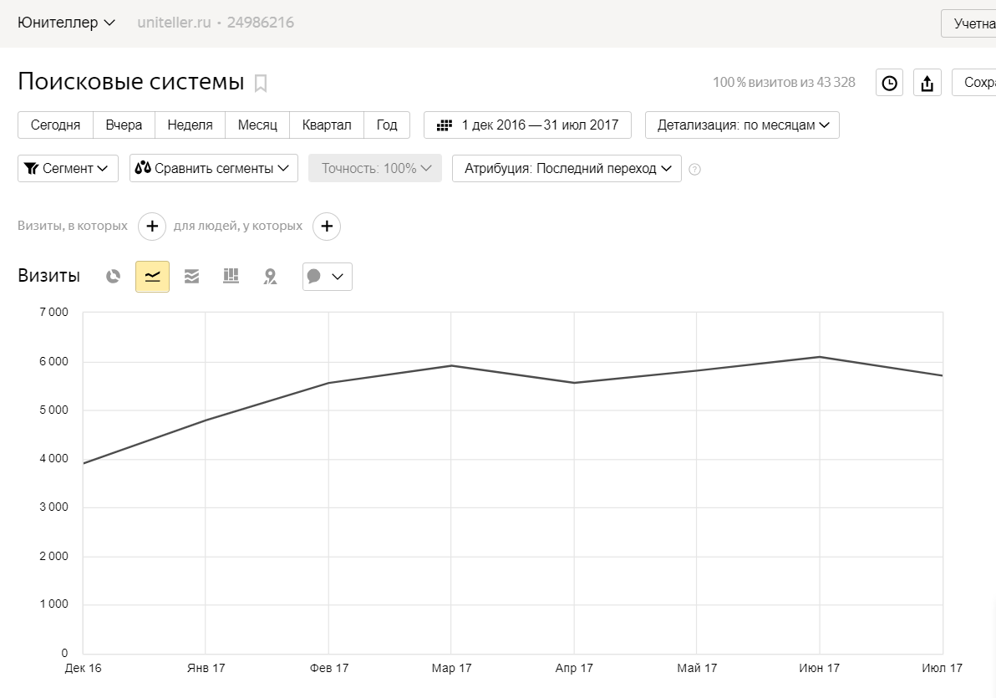The width and height of the screenshot is (996, 698).
Task: Click the clock history icon
Action: click(889, 83)
